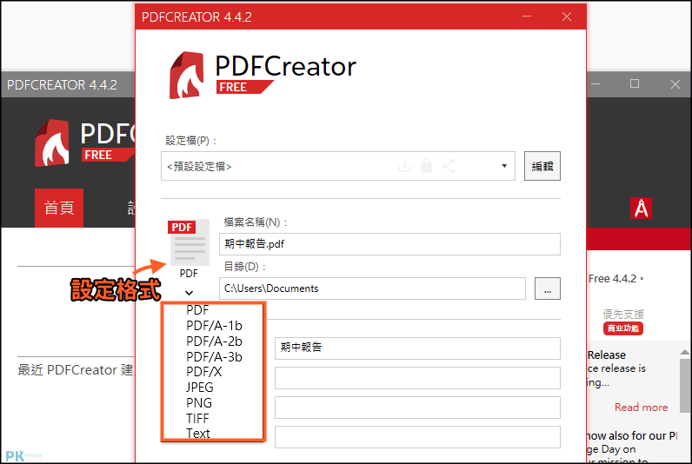Click the third metadata input field
Image resolution: width=692 pixels, height=464 pixels.
[417, 408]
